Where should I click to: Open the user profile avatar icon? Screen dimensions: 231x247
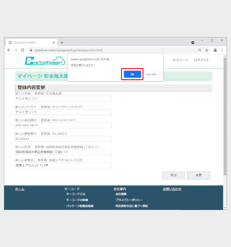pyautogui.click(x=215, y=50)
